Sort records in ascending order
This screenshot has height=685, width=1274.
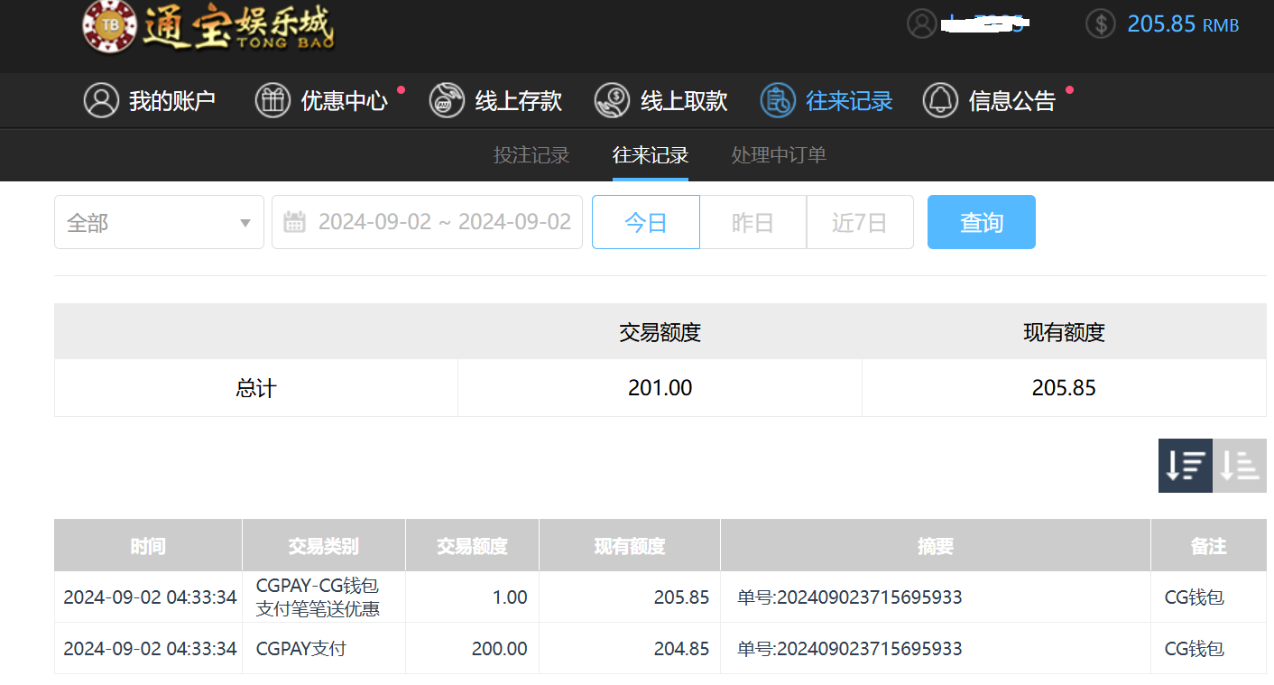click(x=1239, y=466)
